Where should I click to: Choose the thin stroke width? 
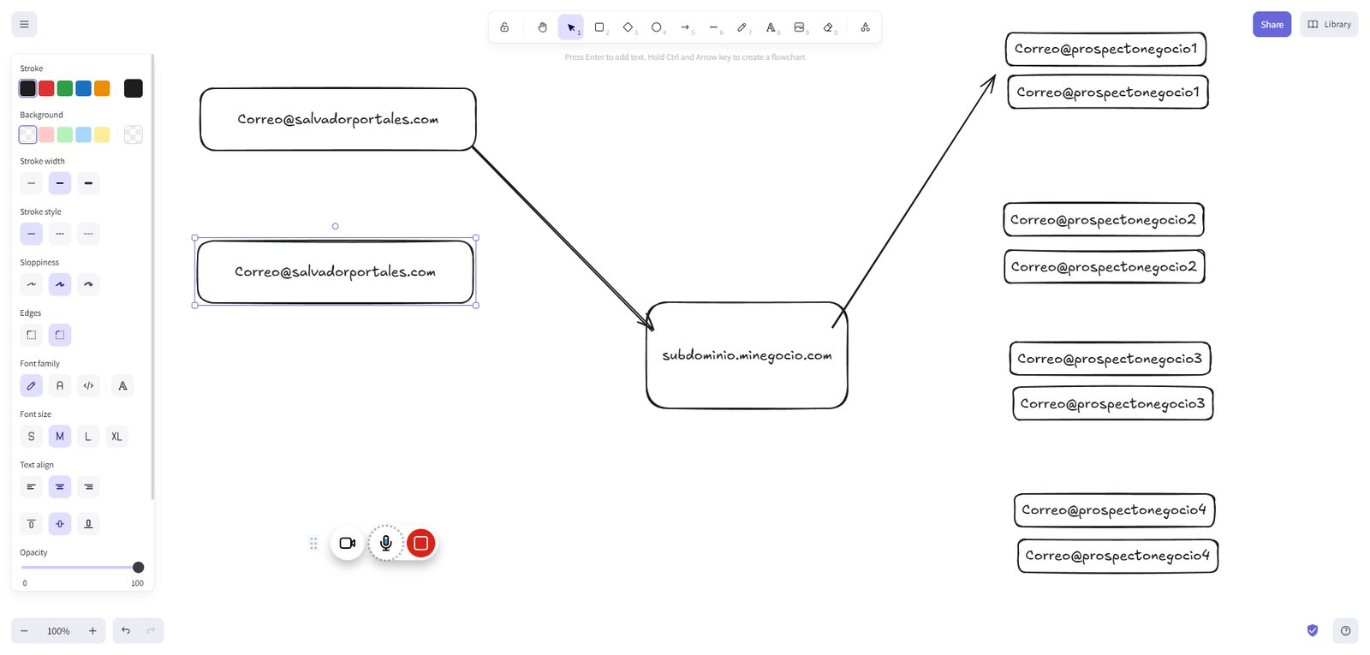tap(32, 183)
